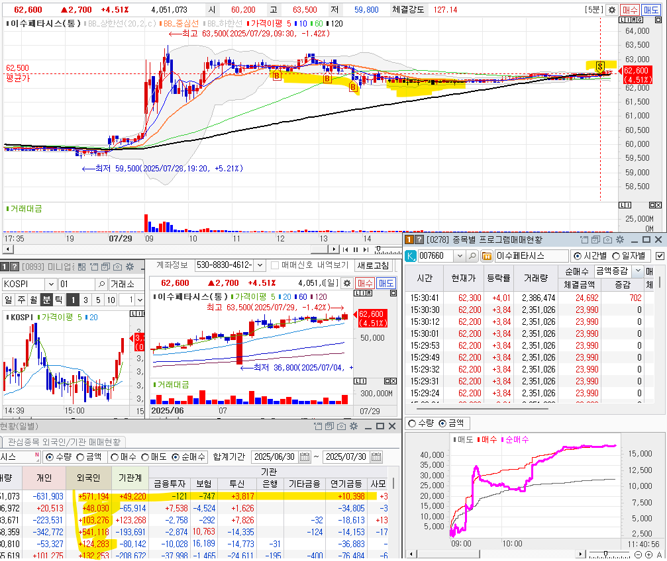Open daily chart settings gear icon
Viewport: 667px width, 561px height.
tap(347, 283)
